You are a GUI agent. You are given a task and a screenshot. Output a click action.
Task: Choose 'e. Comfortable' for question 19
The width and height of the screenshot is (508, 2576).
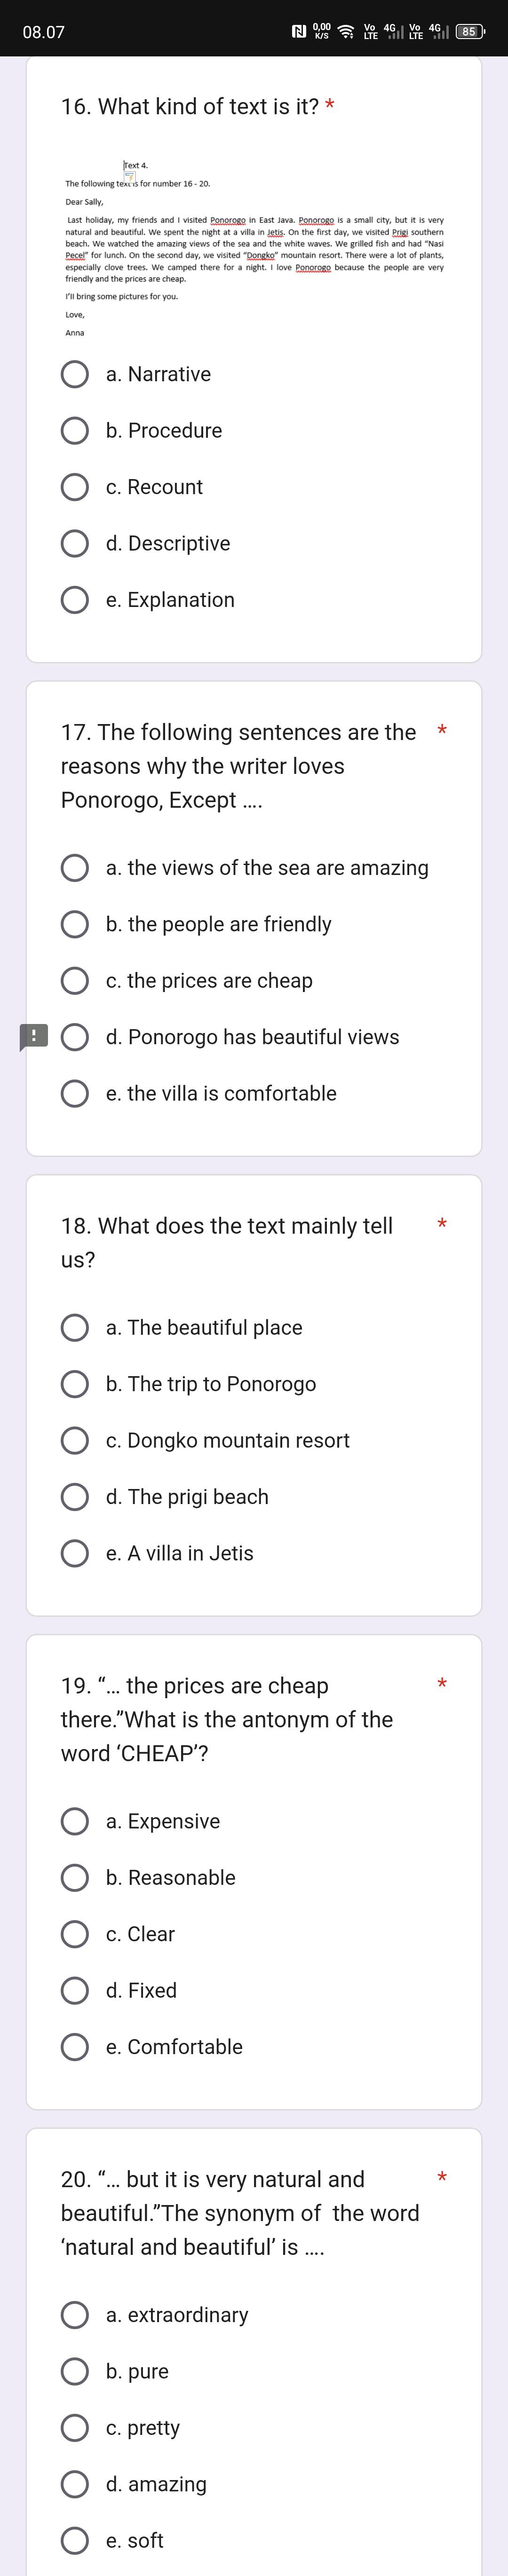(75, 2046)
